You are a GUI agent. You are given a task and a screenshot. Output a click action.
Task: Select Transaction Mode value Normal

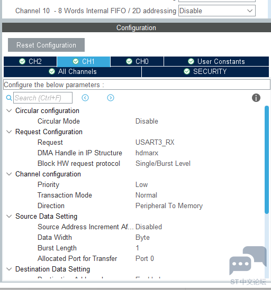point(146,195)
